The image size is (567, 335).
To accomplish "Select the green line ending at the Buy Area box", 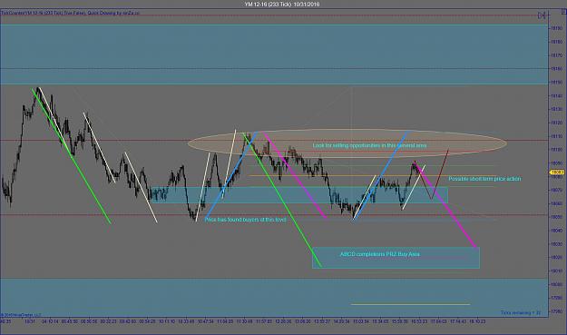I will coord(282,200).
